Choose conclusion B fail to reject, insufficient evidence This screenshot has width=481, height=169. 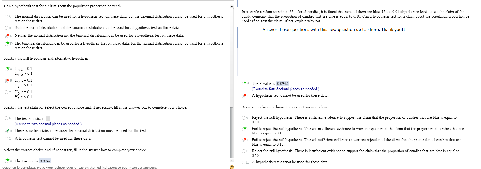click(243, 129)
